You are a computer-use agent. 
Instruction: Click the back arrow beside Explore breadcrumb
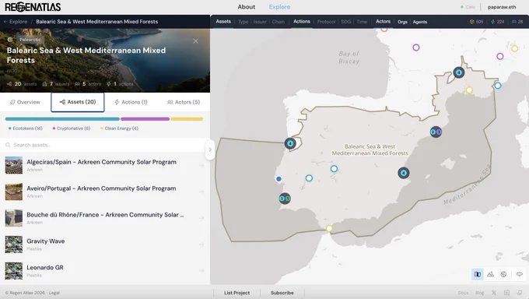click(5, 22)
